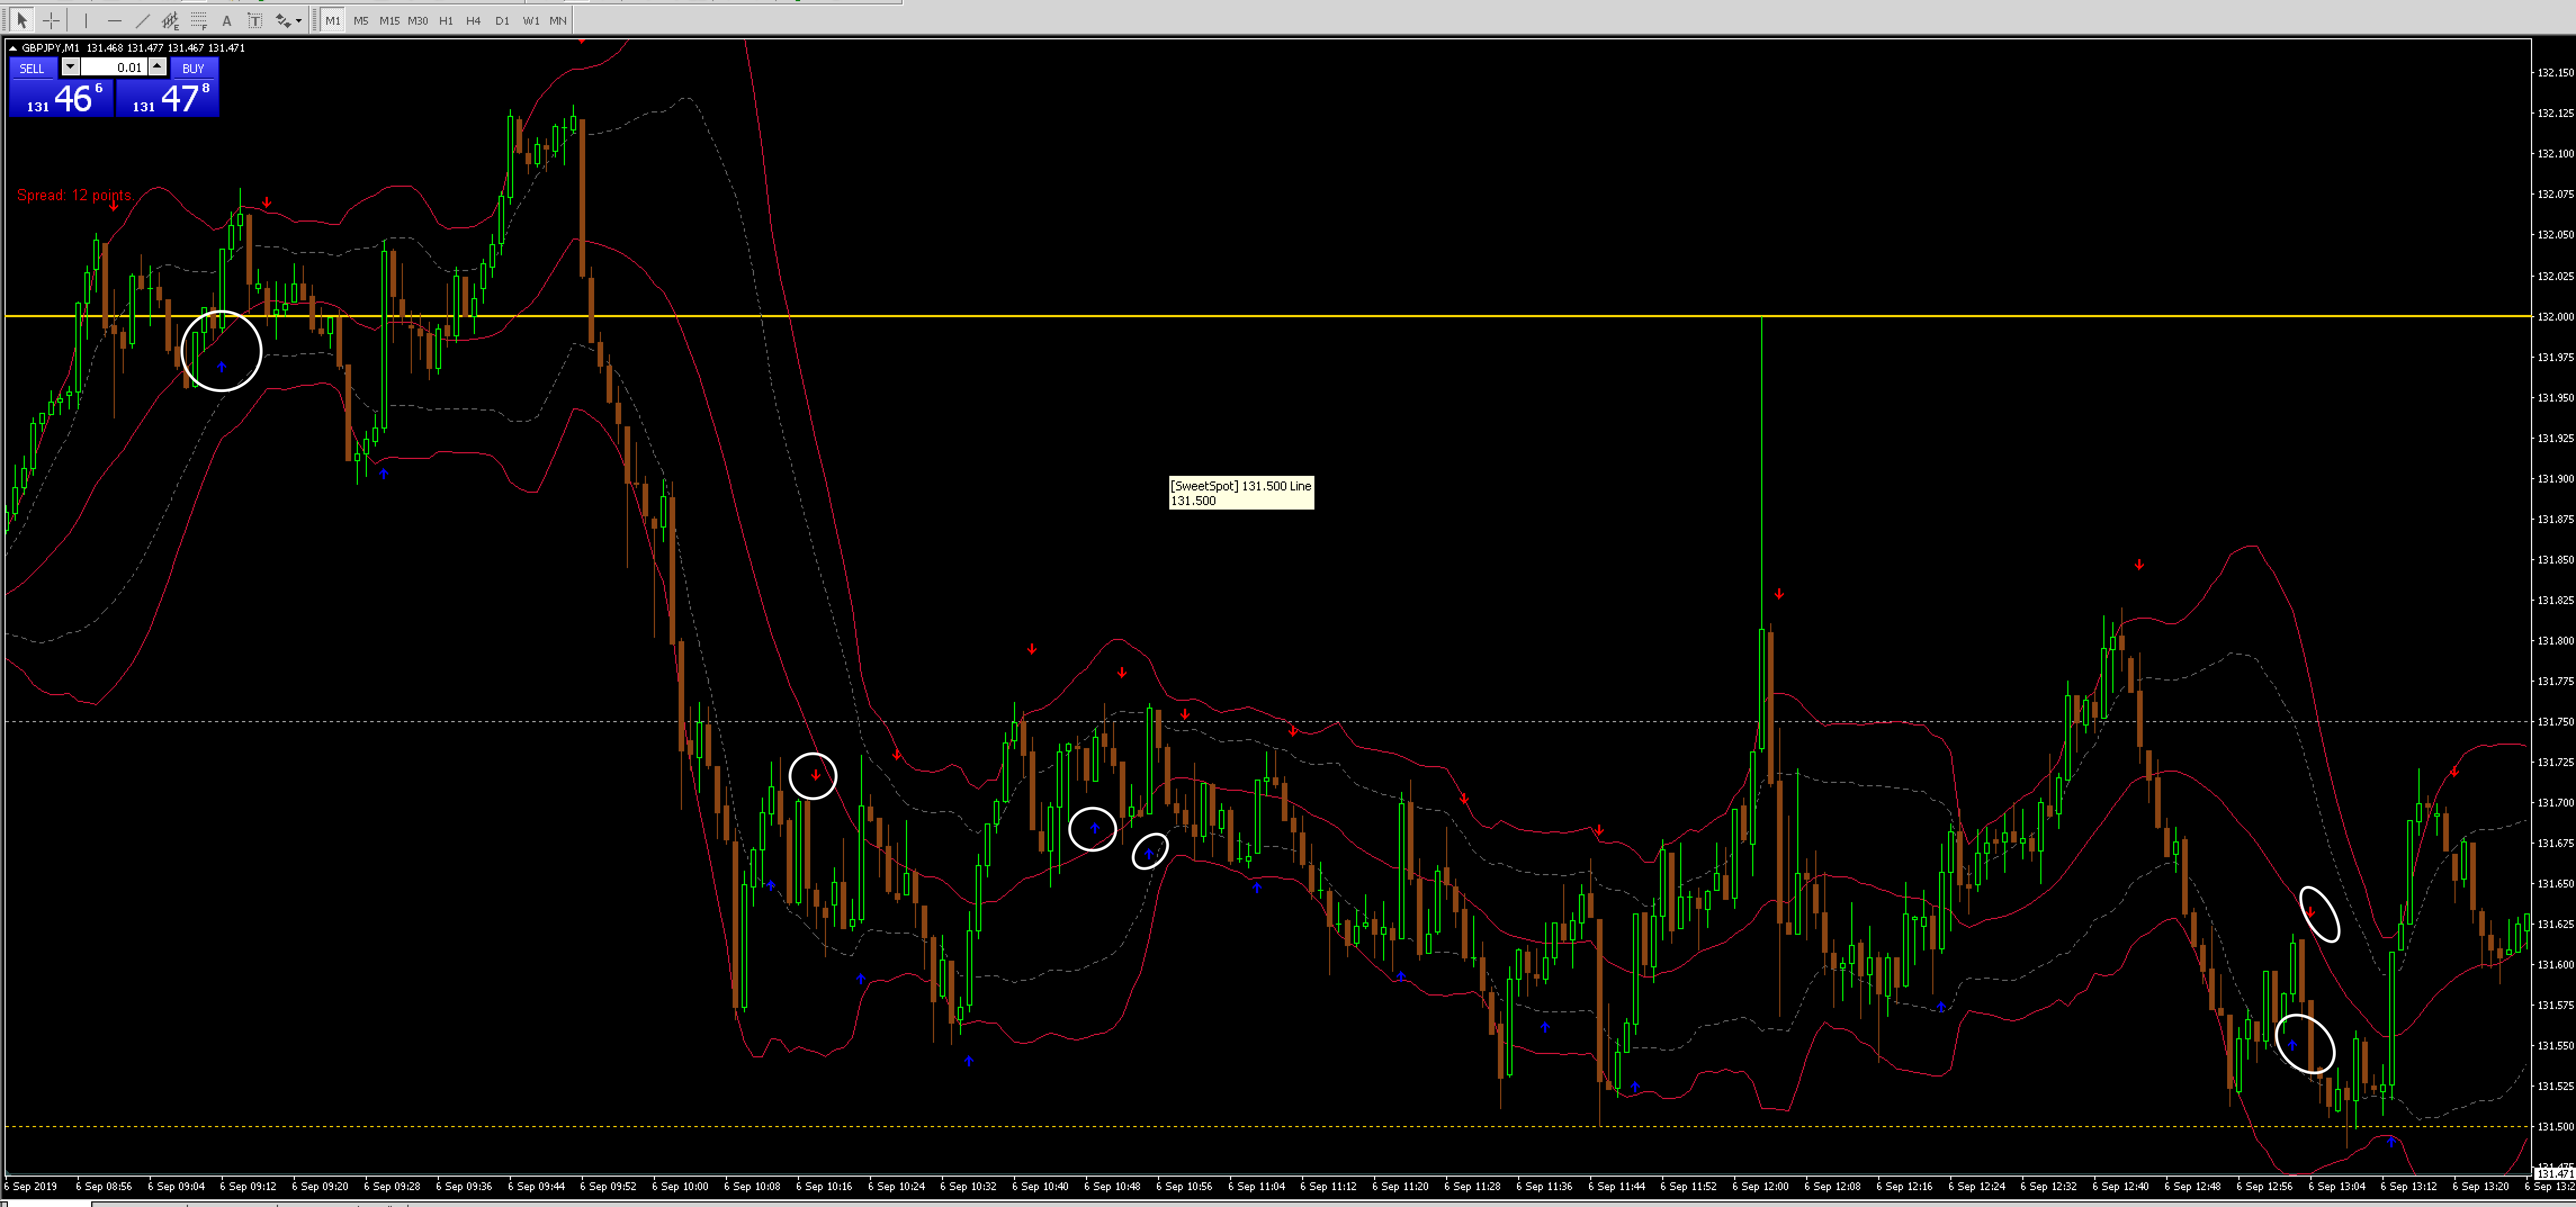Click the 131.500 dashed line
This screenshot has width=2576, height=1207.
coord(1267,1126)
